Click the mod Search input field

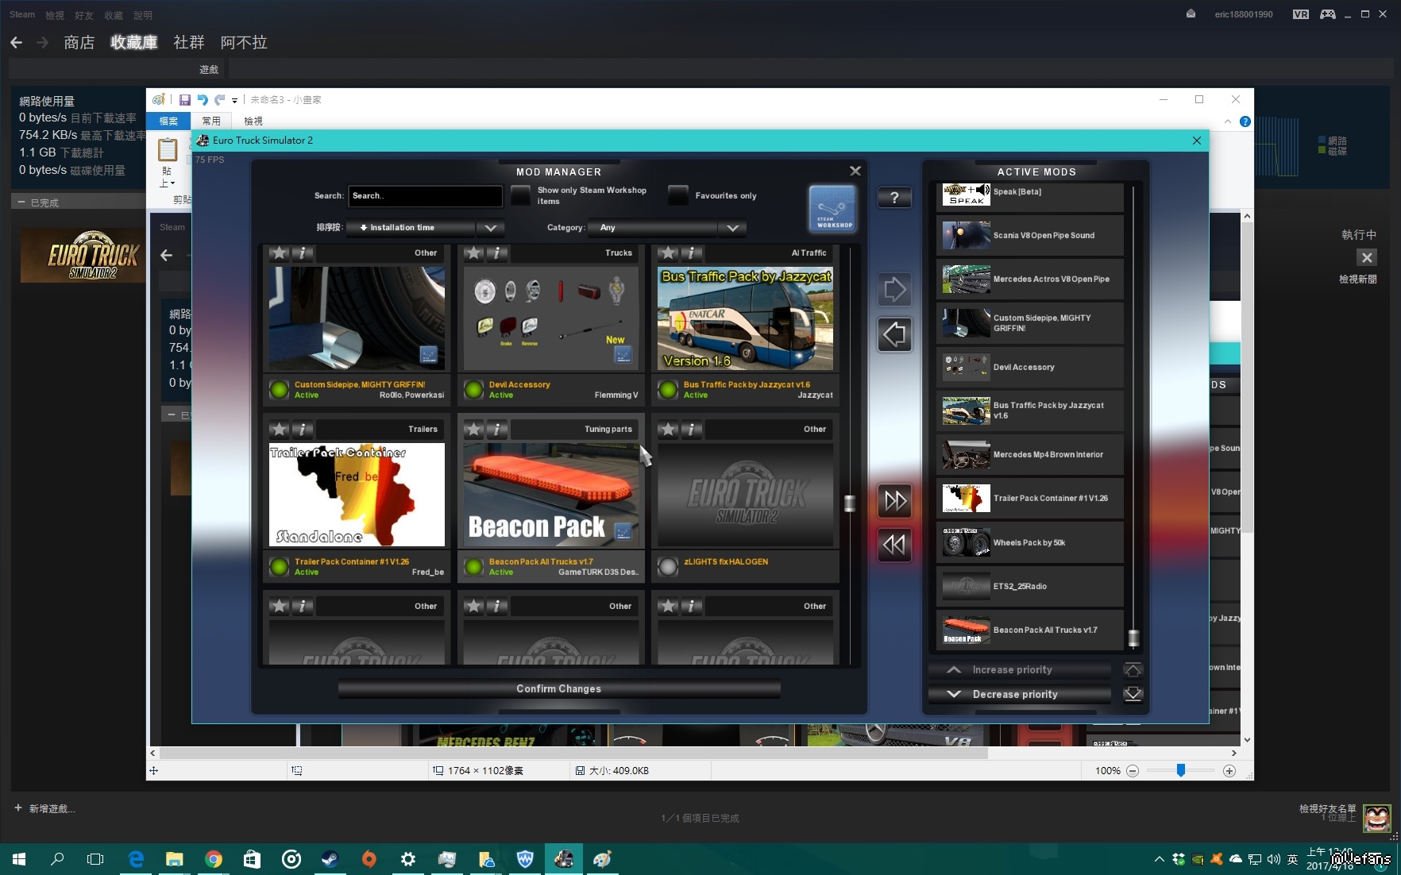pyautogui.click(x=425, y=195)
